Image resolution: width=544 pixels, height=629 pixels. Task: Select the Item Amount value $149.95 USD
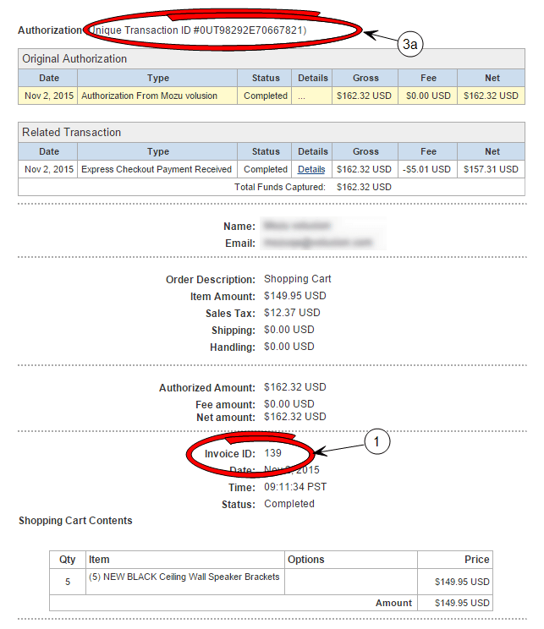coord(295,296)
